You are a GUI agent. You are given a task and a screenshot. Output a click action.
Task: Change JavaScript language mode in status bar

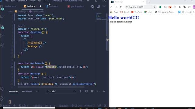(63, 106)
